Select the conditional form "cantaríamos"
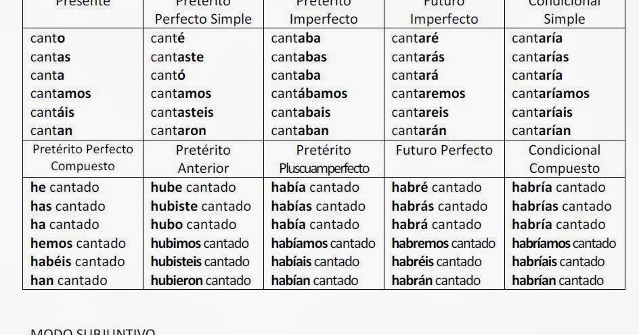The width and height of the screenshot is (639, 335). tap(550, 94)
